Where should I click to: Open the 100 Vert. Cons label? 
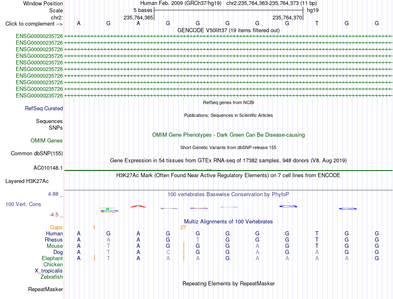coord(23,204)
